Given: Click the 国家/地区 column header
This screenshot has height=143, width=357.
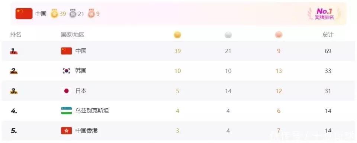Looking at the screenshot, I should point(73,35).
